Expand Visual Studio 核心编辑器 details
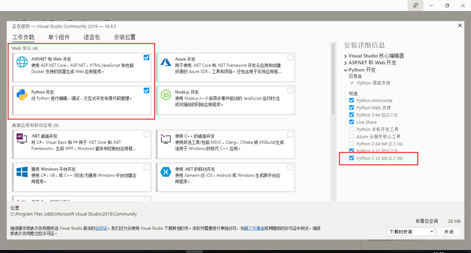Screen dimensions: 471x253 (x=345, y=56)
